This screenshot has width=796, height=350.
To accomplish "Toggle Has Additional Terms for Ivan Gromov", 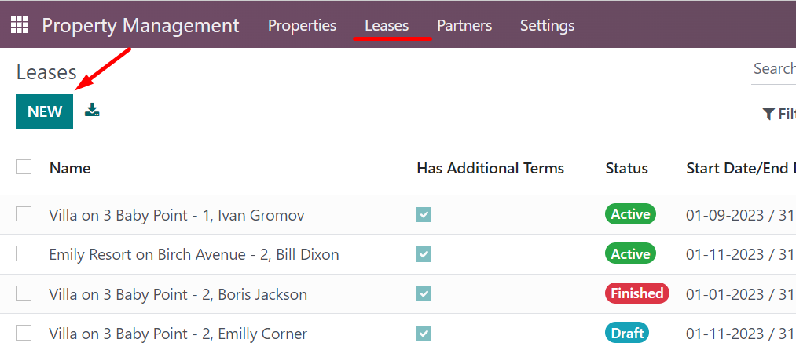I will click(x=424, y=214).
